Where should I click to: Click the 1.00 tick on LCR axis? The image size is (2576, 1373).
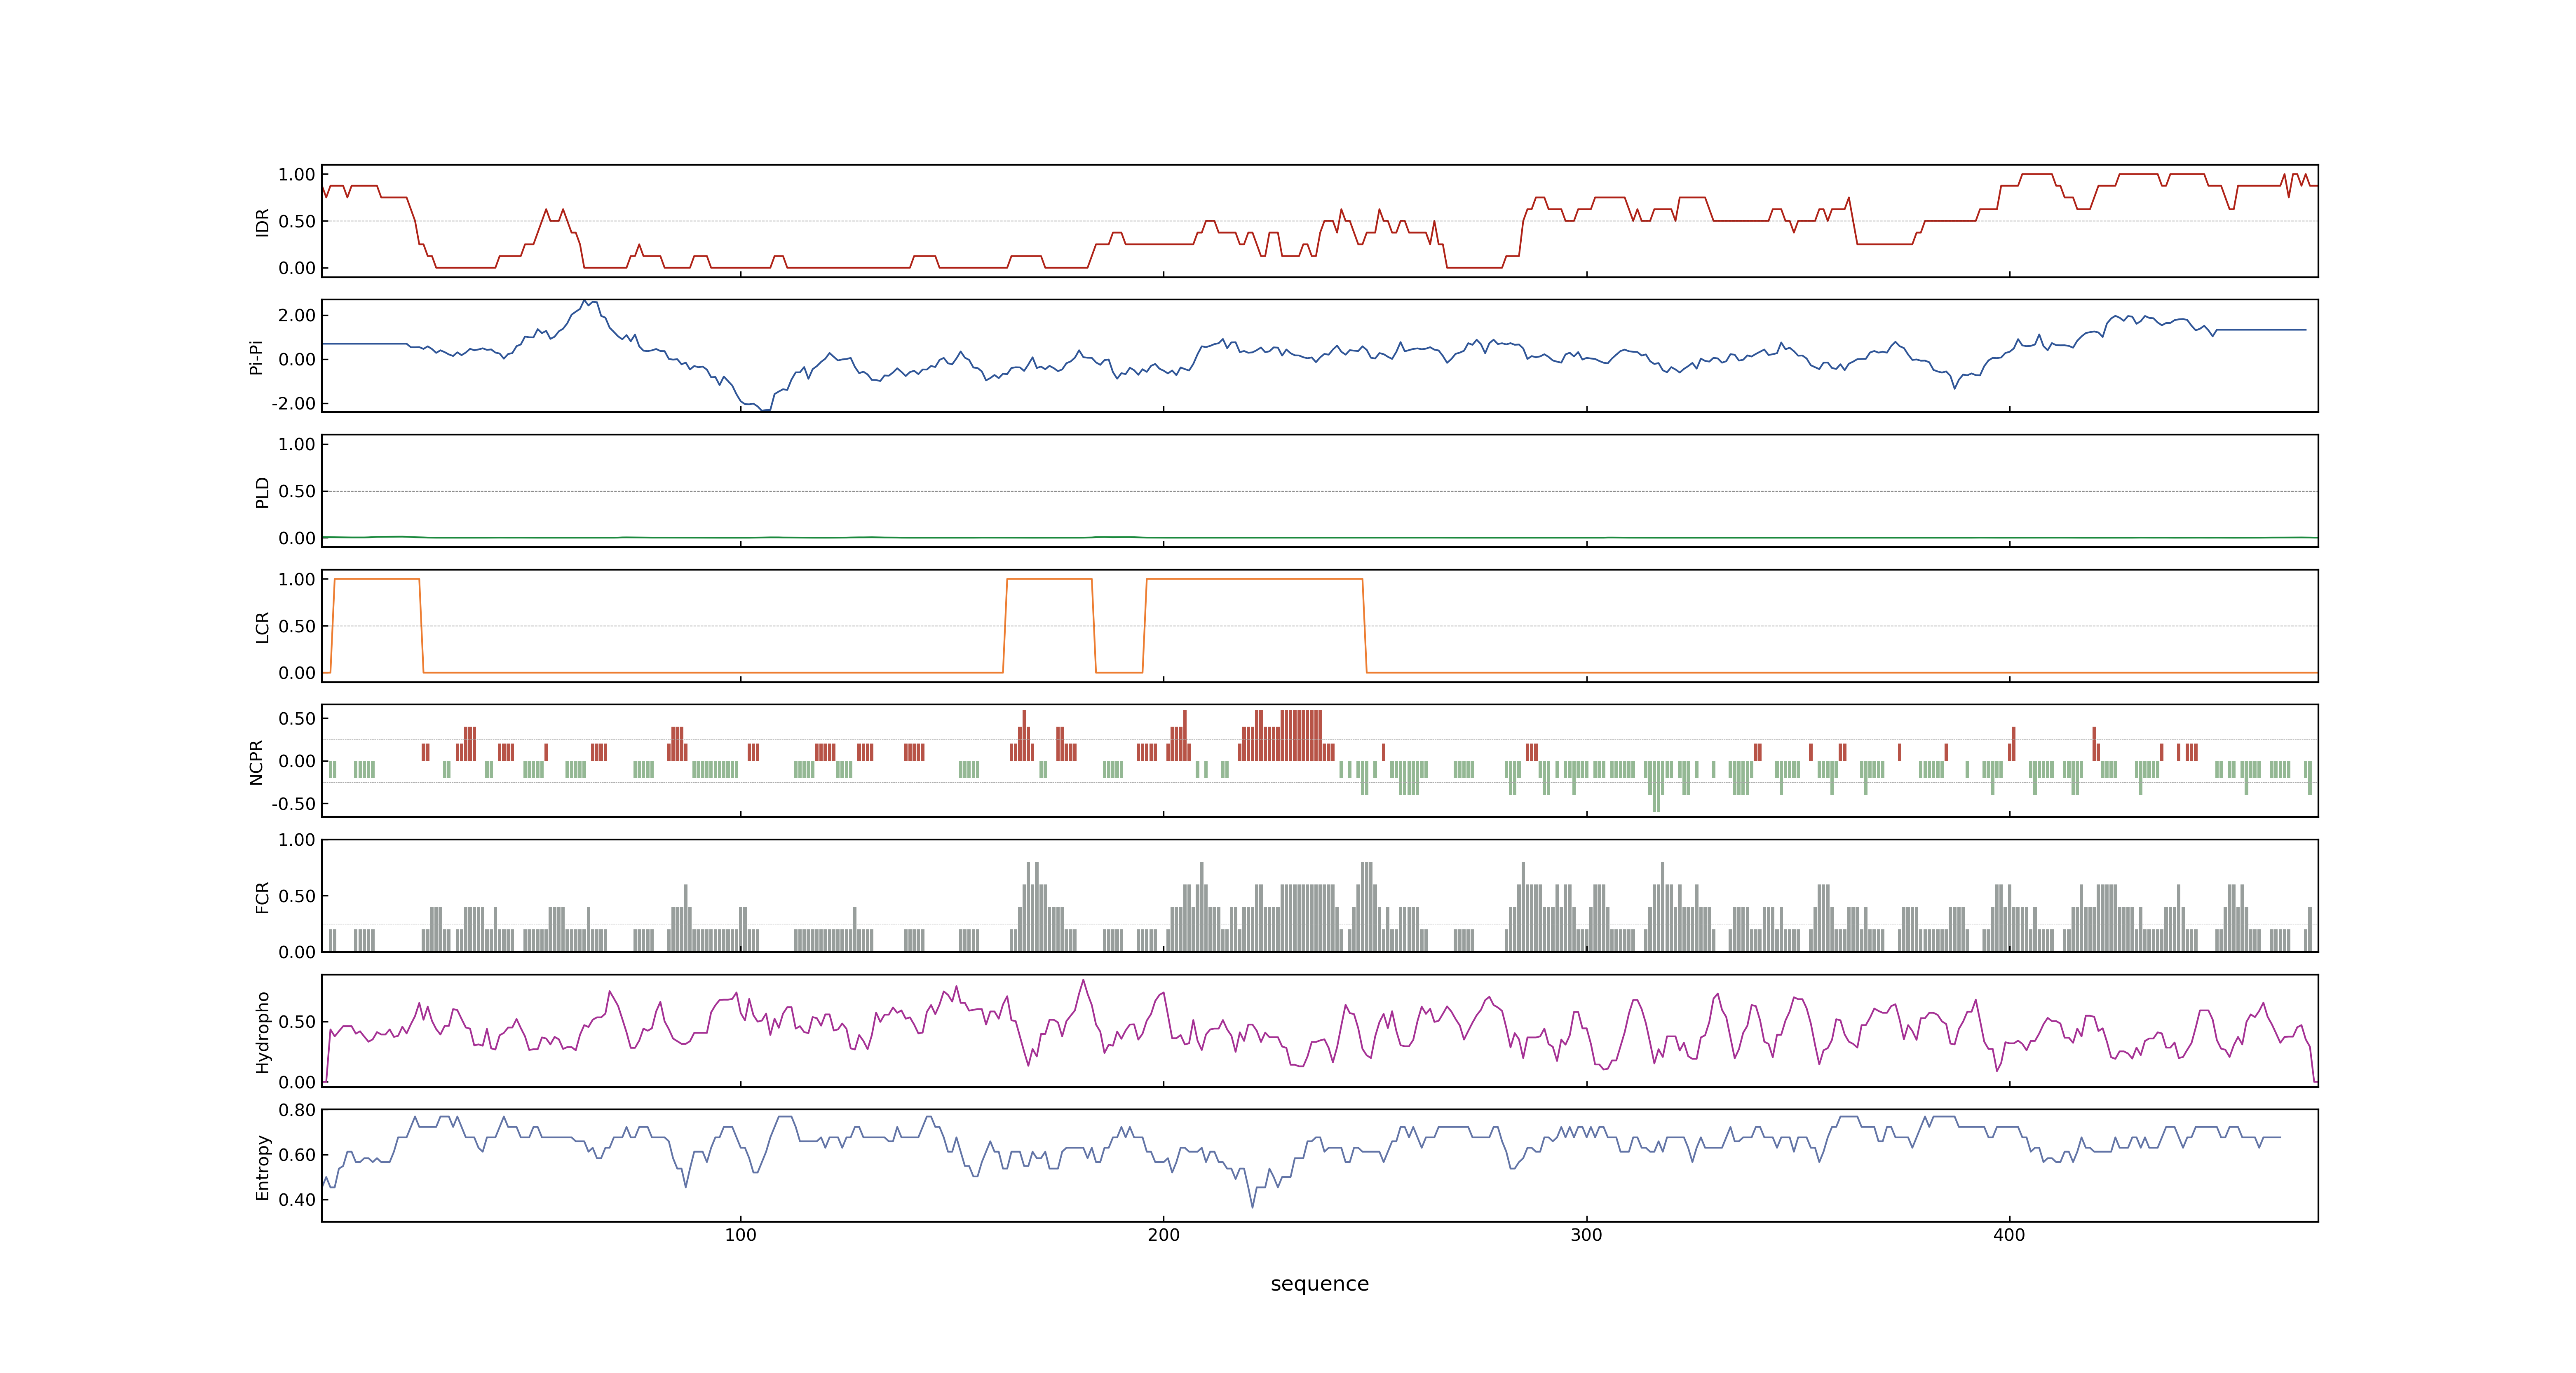click(297, 580)
